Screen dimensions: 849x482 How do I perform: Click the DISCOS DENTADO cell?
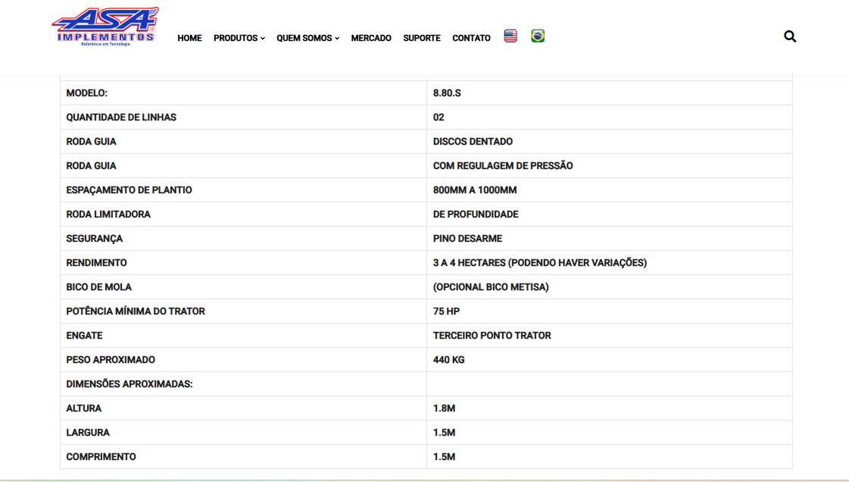tap(473, 142)
